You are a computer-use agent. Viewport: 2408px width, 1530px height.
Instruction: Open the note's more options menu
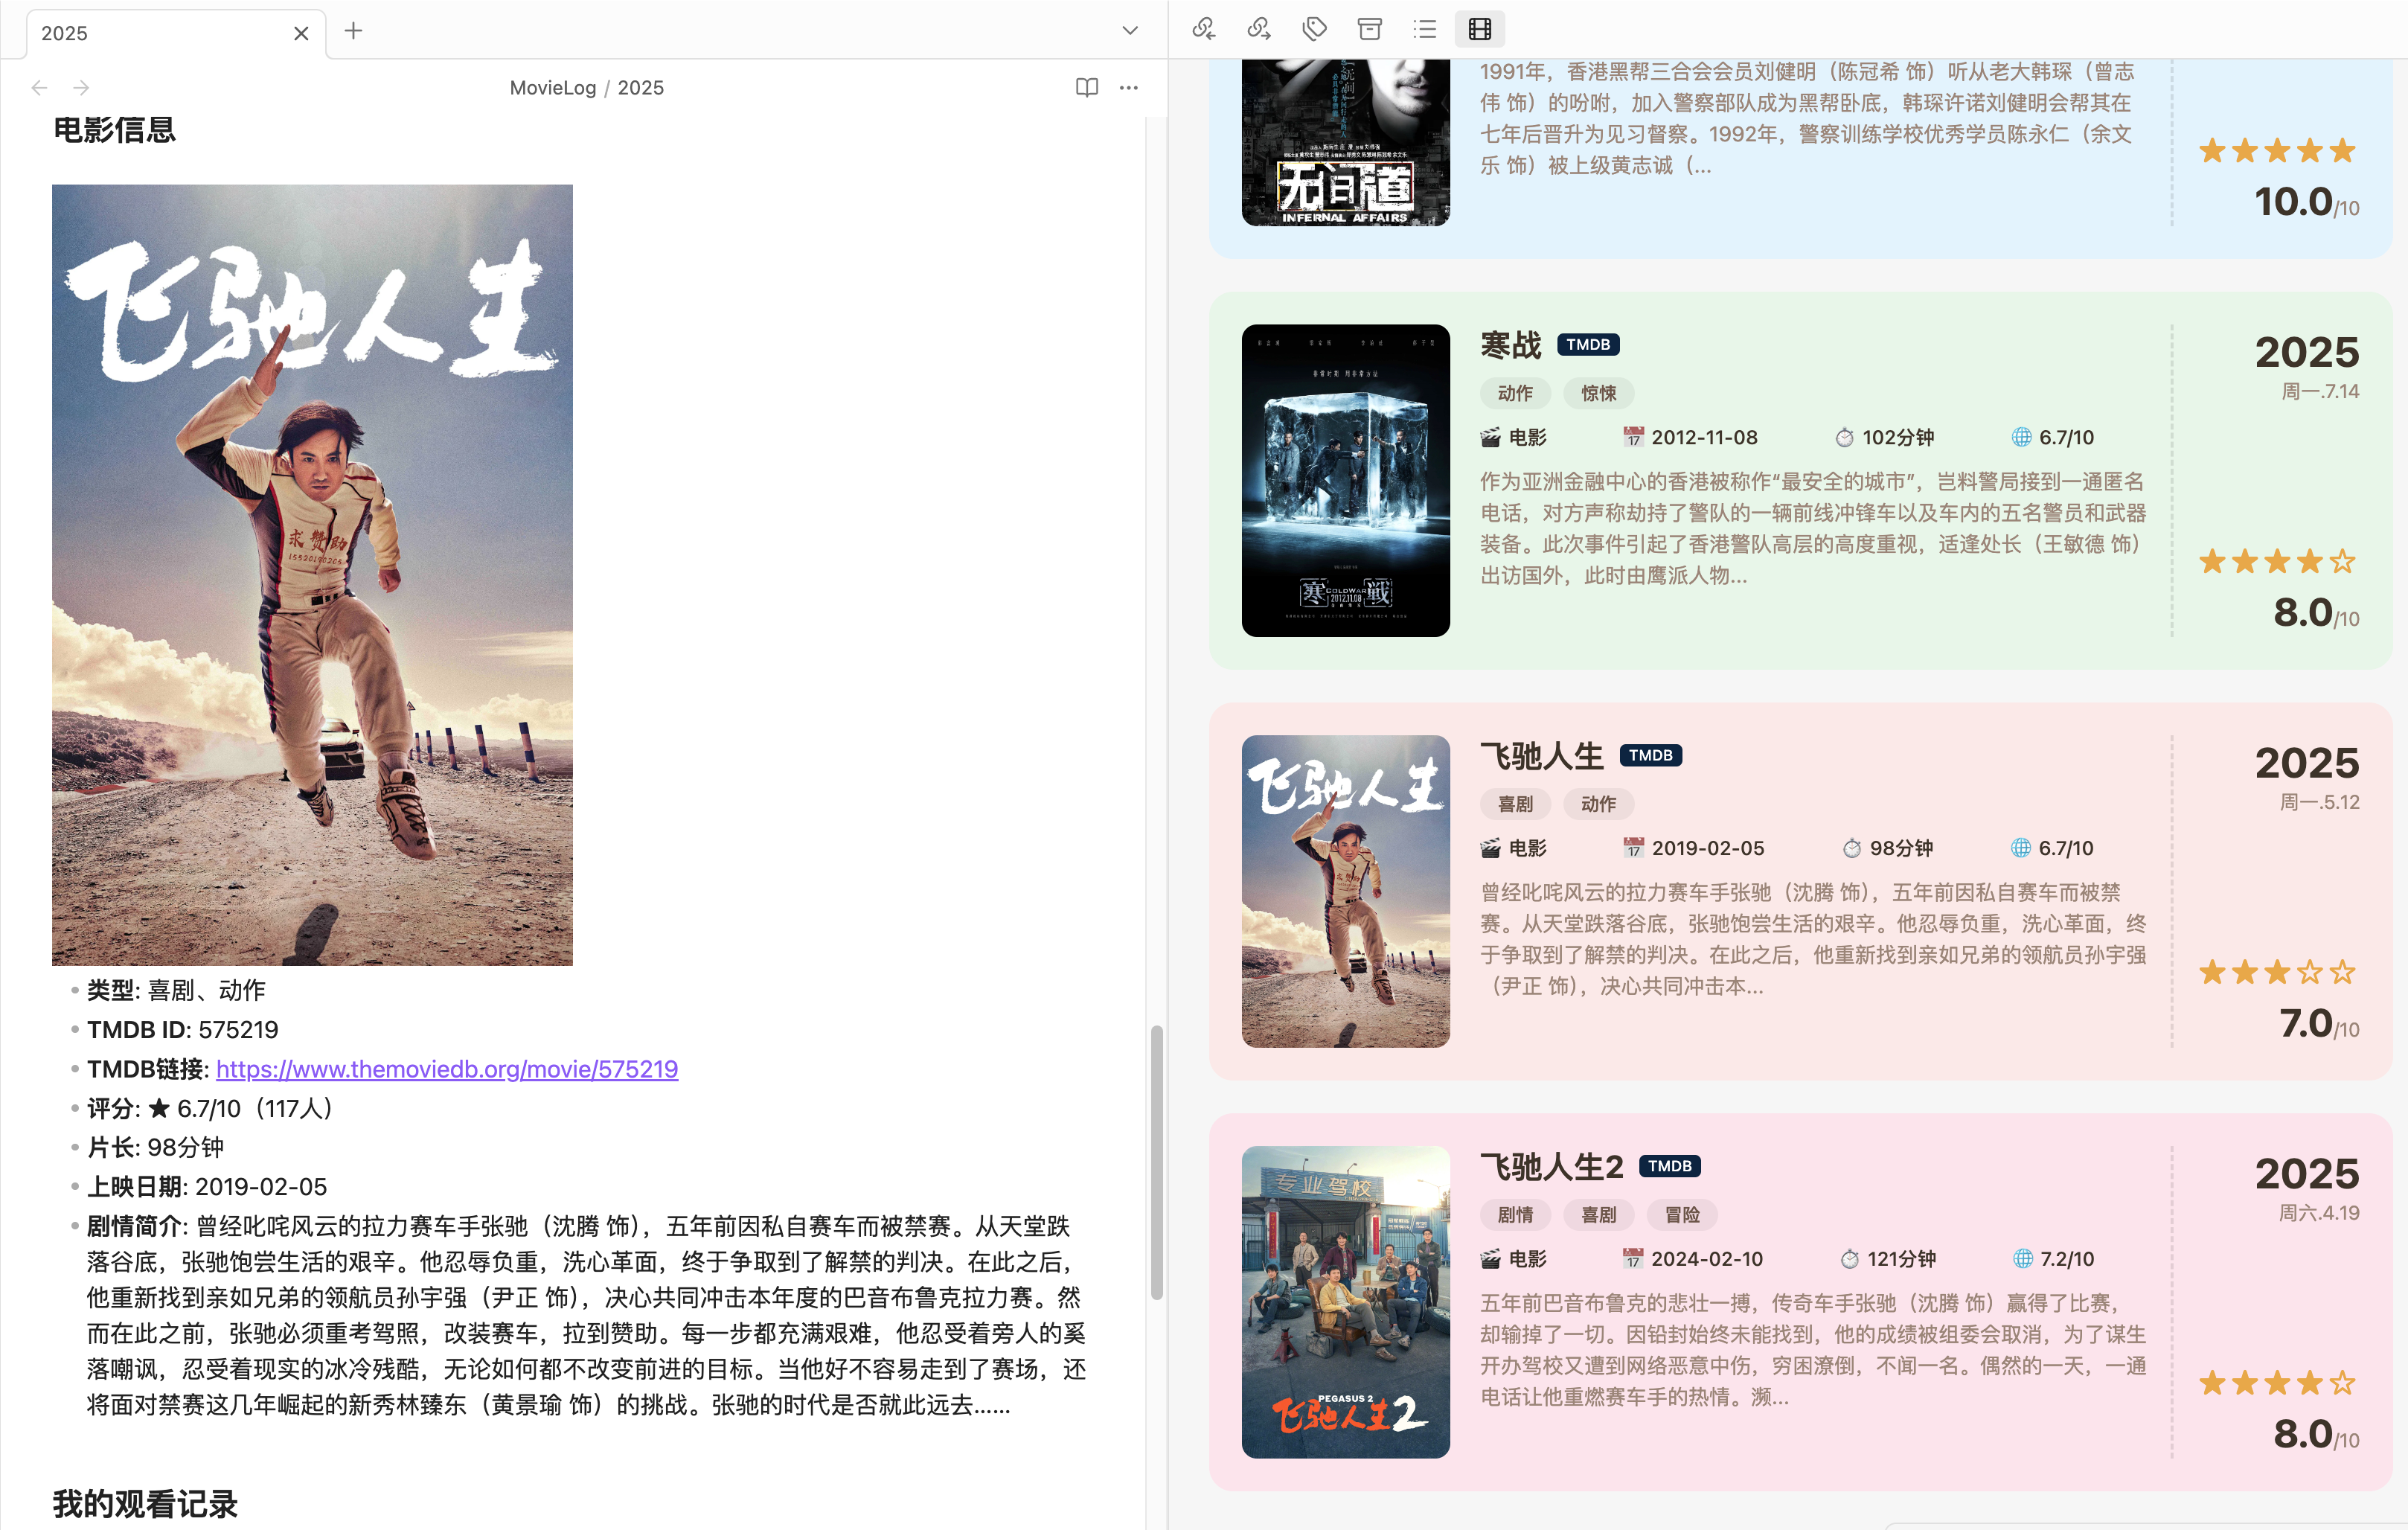pyautogui.click(x=1129, y=88)
